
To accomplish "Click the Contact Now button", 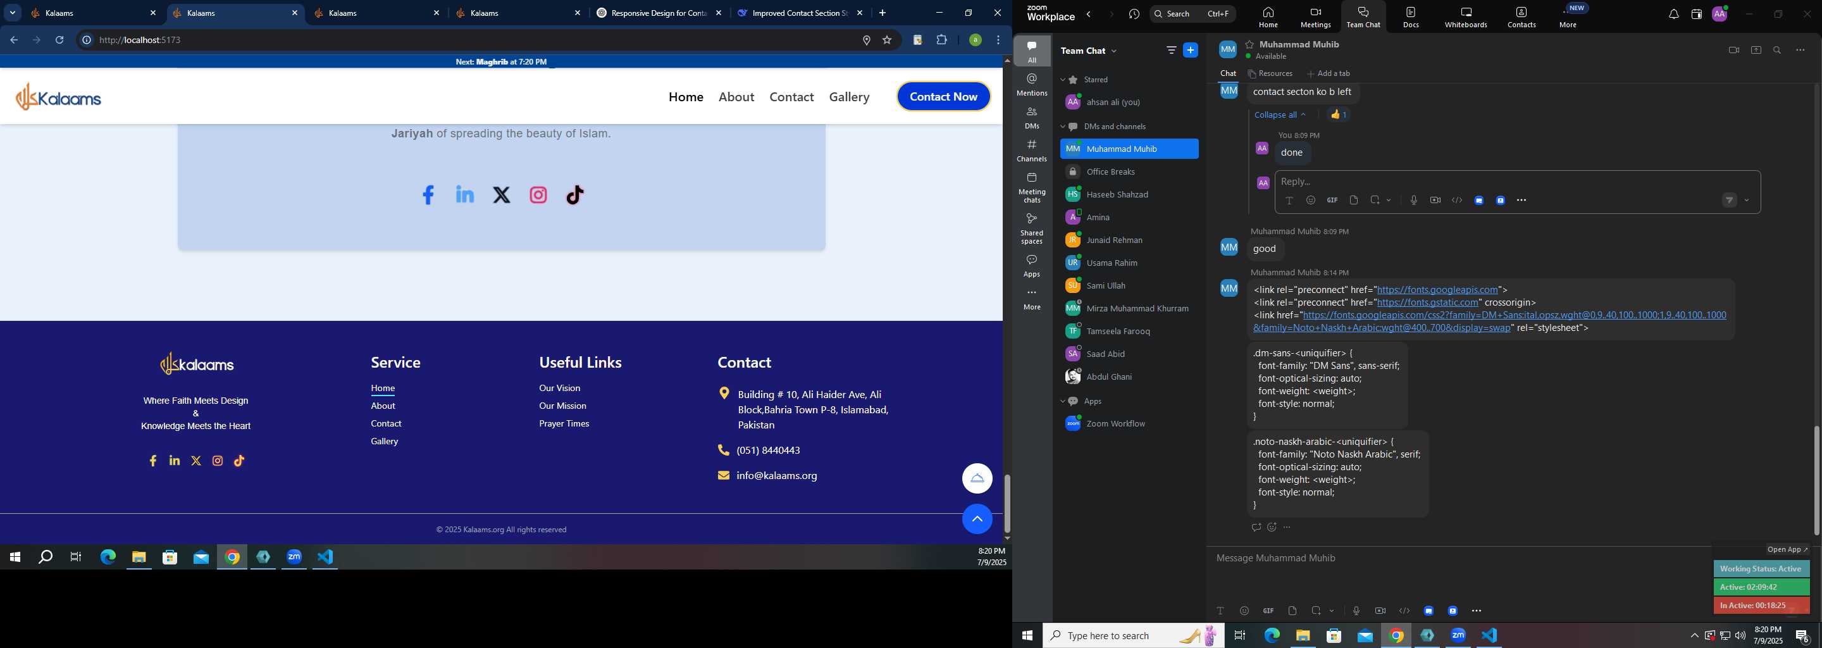I will [943, 97].
